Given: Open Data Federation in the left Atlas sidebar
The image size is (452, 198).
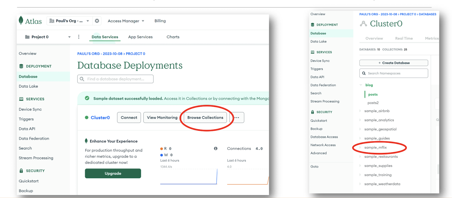Looking at the screenshot, I should (34, 138).
